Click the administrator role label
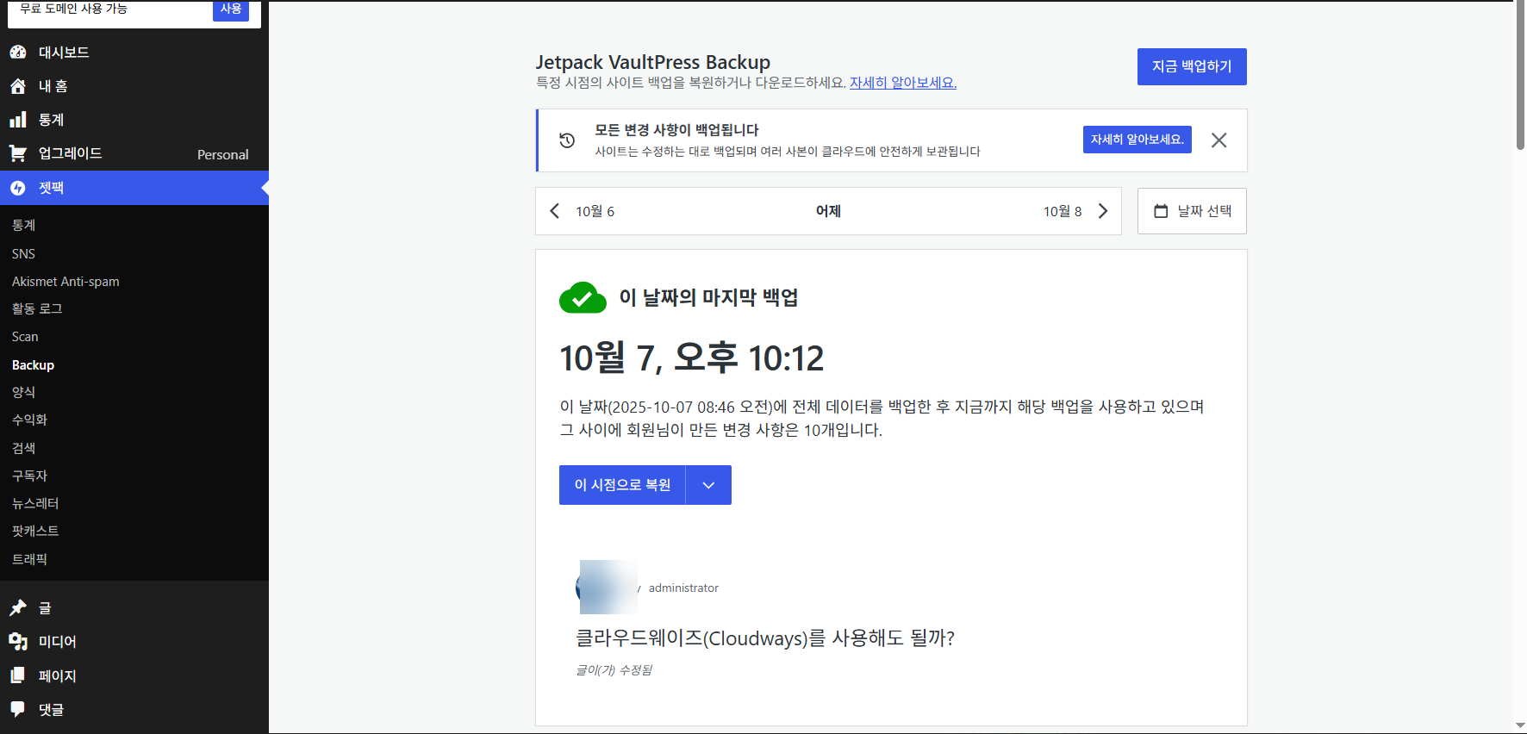This screenshot has width=1527, height=734. pyautogui.click(x=683, y=588)
